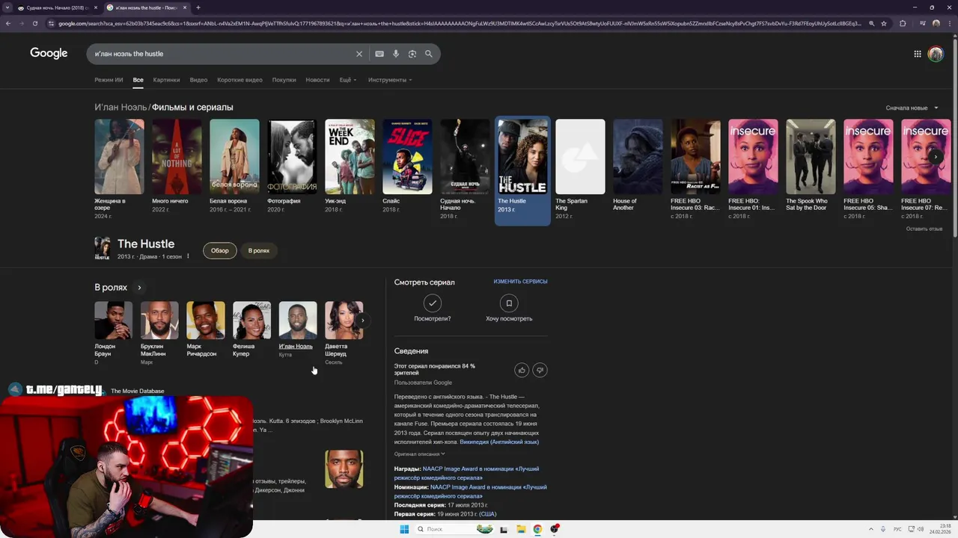Click the Chrome icon in the taskbar
This screenshot has height=538, width=958.
pyautogui.click(x=537, y=529)
